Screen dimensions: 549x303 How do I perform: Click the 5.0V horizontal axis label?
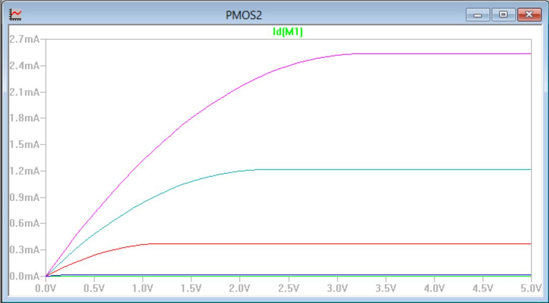click(x=531, y=288)
